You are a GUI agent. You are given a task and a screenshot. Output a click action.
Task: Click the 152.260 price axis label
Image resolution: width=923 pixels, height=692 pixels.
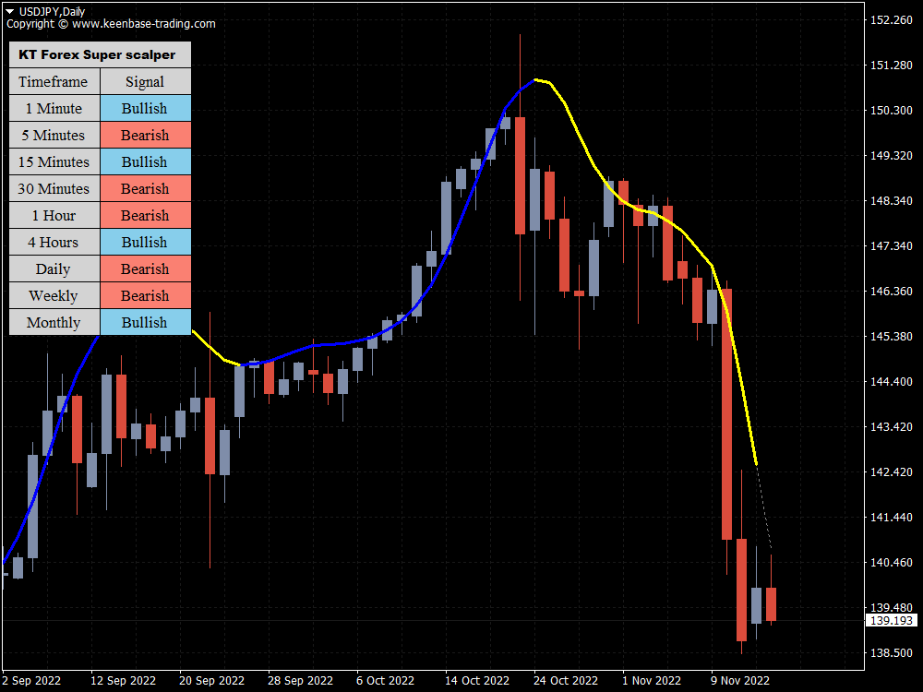pyautogui.click(x=892, y=20)
